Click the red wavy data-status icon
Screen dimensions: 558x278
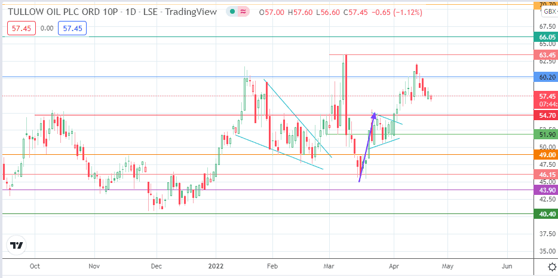coord(243,12)
